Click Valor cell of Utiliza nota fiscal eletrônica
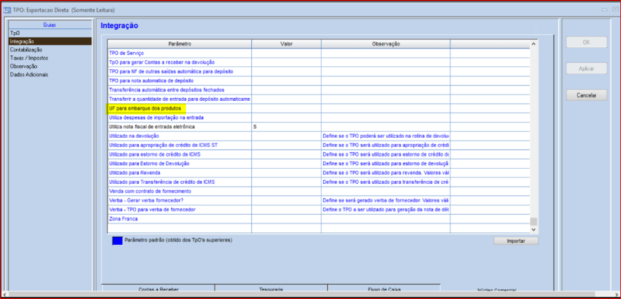Screen dimensions: 621x299 (286, 127)
